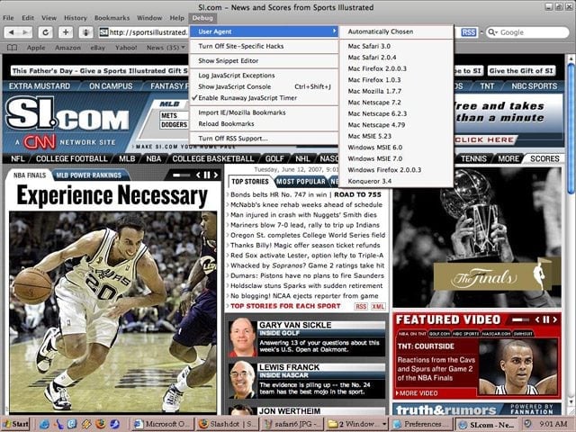Open the bookmarks book icon

(x=12, y=48)
